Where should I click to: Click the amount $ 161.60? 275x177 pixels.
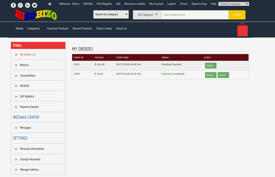point(100,64)
